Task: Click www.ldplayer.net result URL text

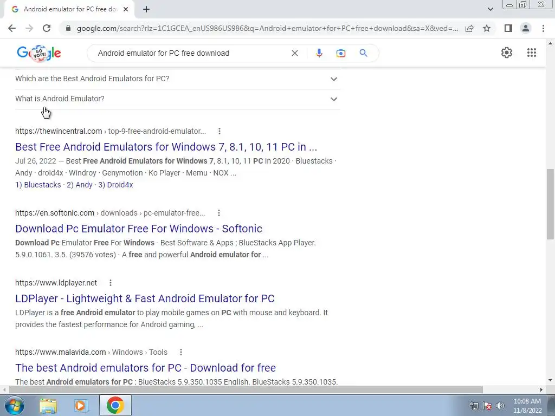Action: pyautogui.click(x=56, y=283)
